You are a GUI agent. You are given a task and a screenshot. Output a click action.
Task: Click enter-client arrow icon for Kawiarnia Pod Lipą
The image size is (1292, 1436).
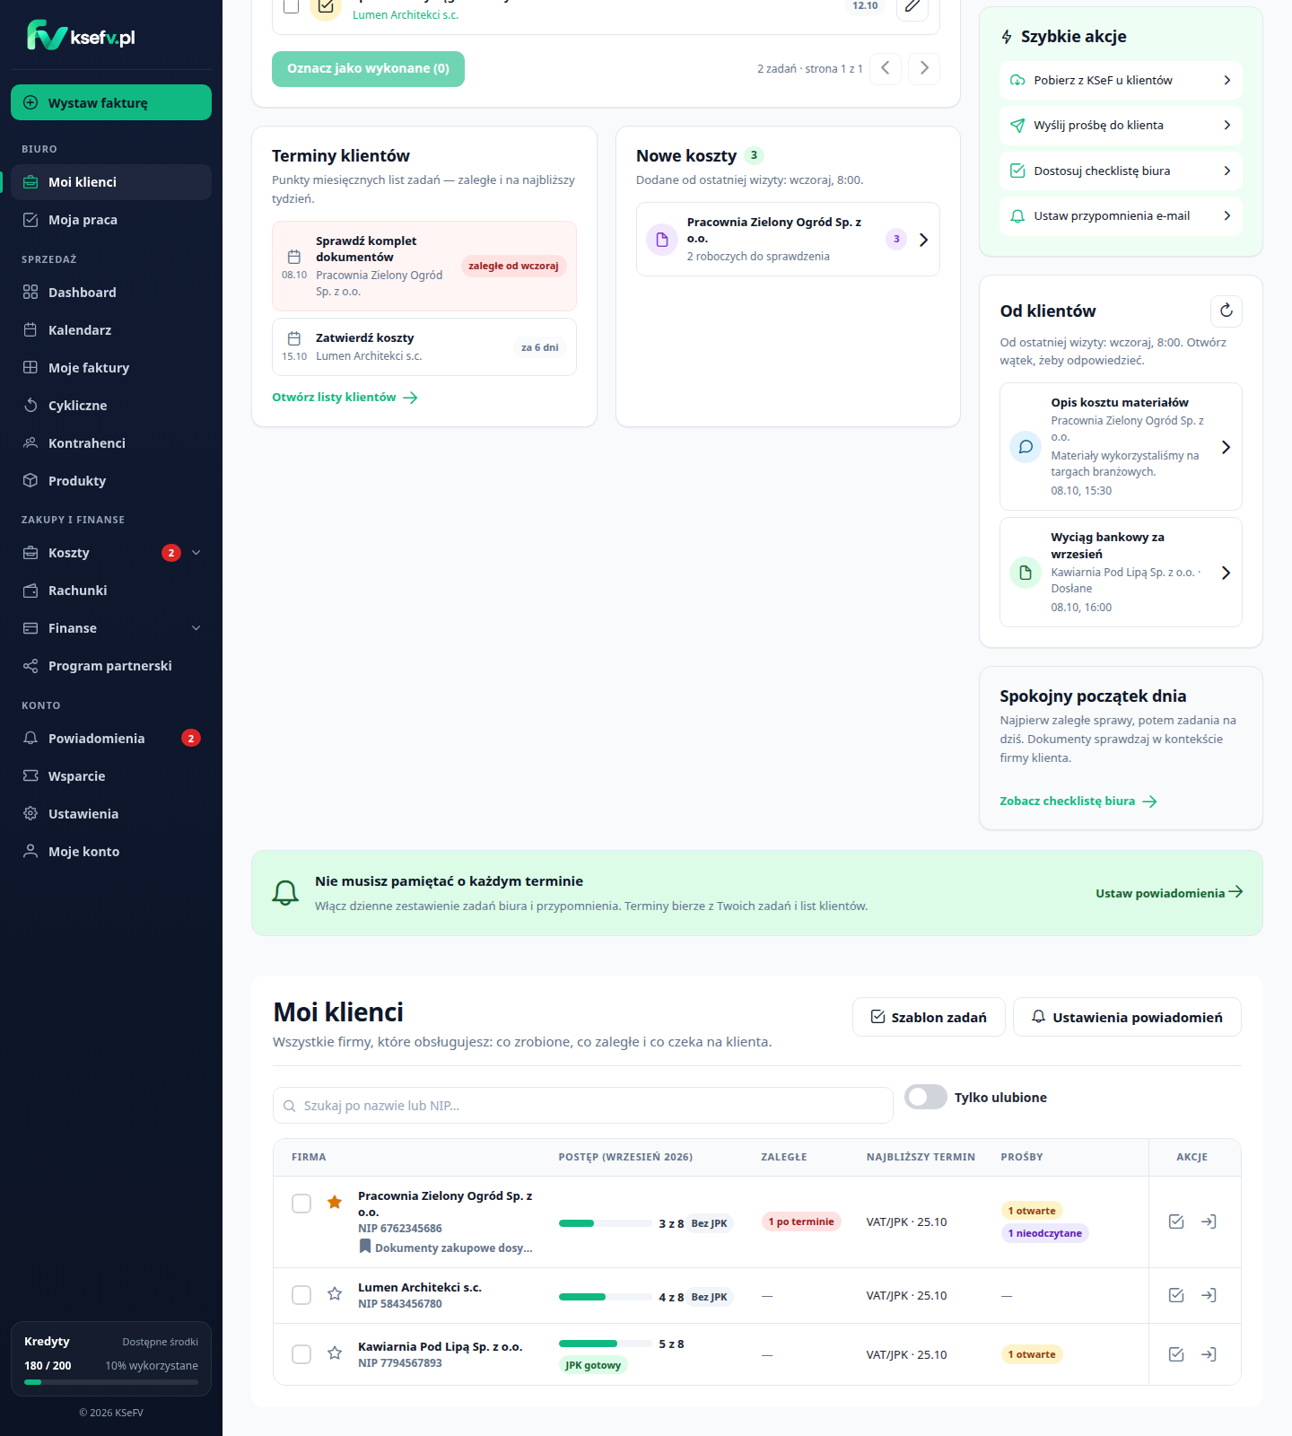[1209, 1354]
